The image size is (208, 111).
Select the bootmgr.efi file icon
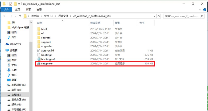click(39, 59)
